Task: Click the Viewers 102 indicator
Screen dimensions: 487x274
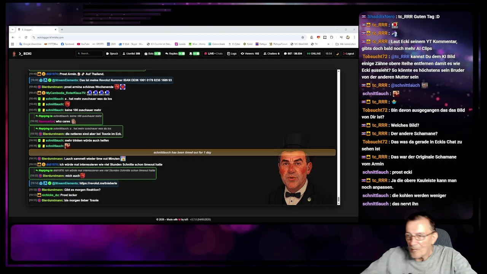Action: tap(250, 54)
